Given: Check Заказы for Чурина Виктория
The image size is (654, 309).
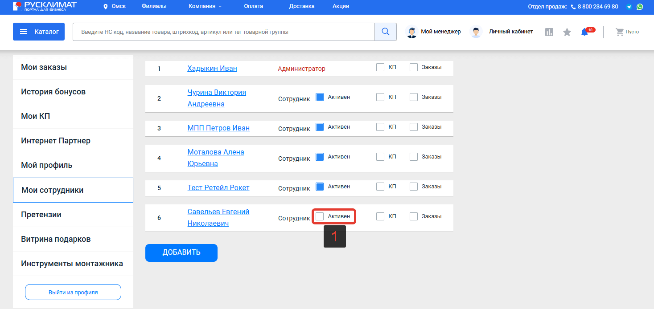Looking at the screenshot, I should pos(414,97).
